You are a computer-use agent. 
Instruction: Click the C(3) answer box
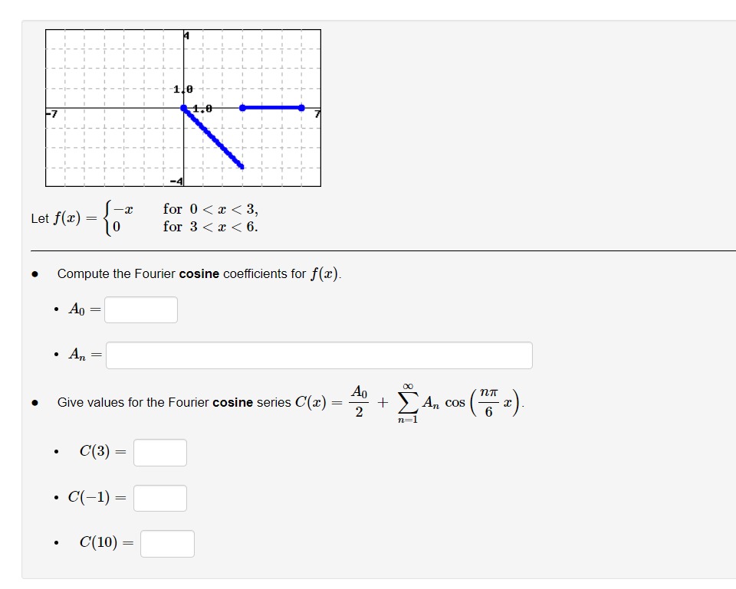click(160, 452)
